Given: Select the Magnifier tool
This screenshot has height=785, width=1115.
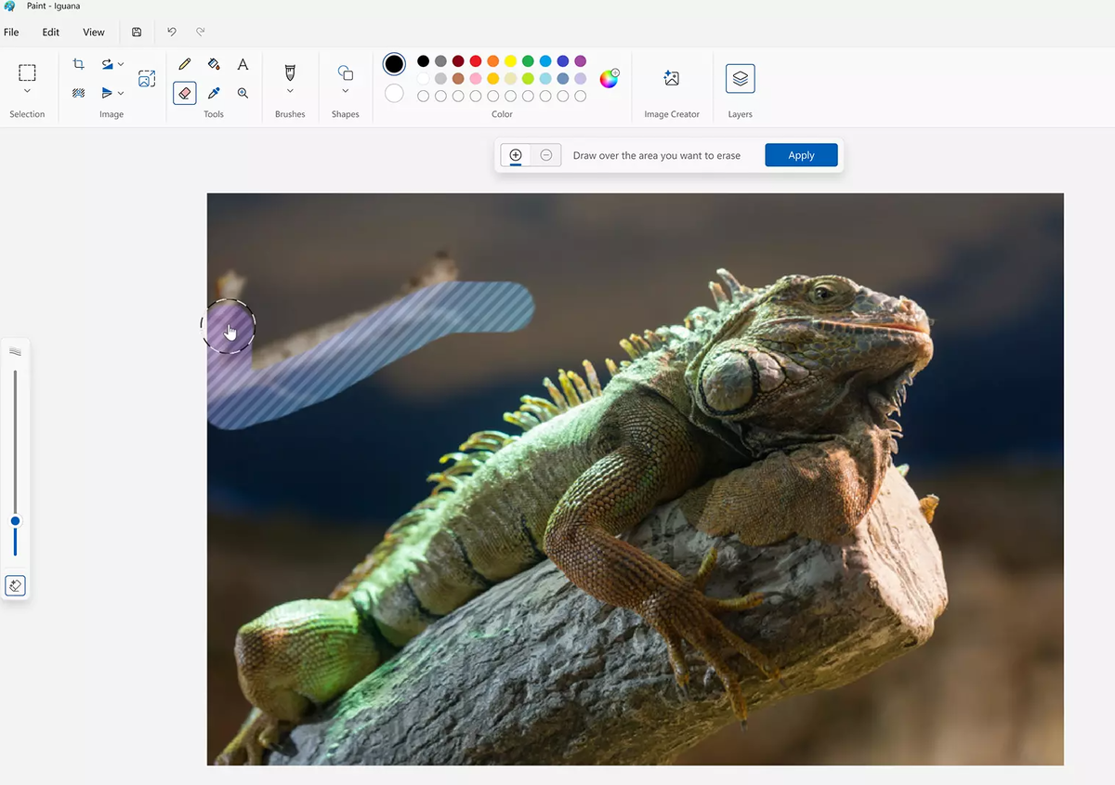Looking at the screenshot, I should pos(243,93).
